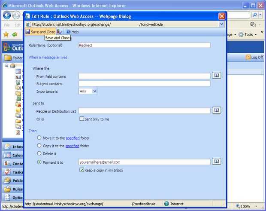The width and height of the screenshot is (266, 211).
Task: Open the IE File menu
Action: [x=7, y=25]
